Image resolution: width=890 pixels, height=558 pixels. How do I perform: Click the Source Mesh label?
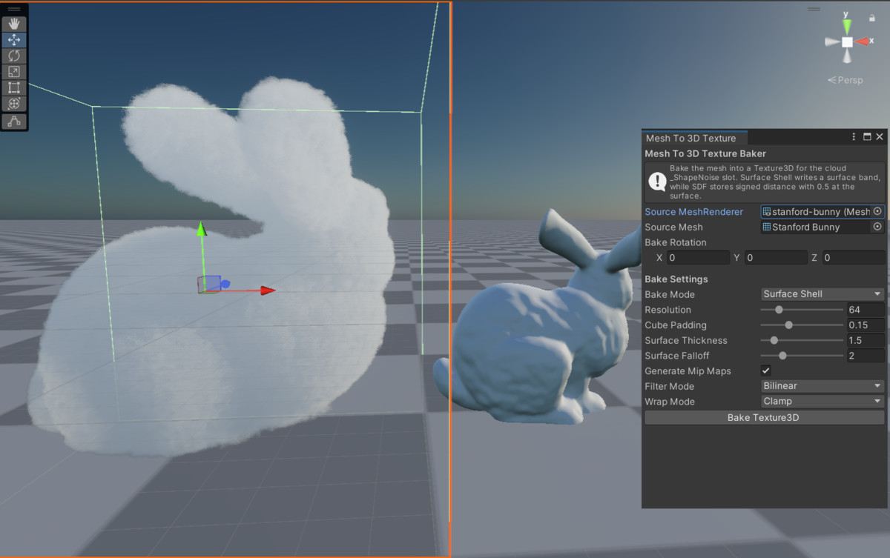point(673,227)
